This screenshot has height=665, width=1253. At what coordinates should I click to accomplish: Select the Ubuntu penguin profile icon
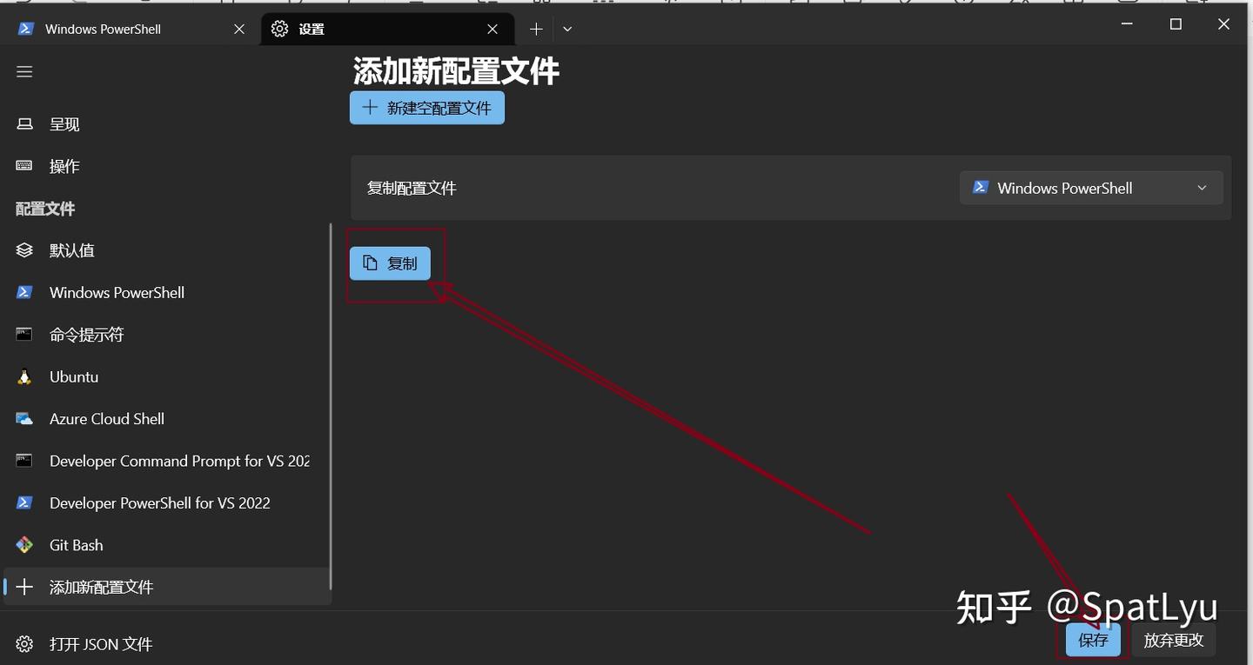tap(23, 376)
